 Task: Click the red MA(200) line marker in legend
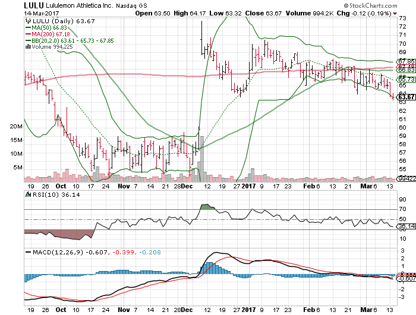(x=29, y=34)
